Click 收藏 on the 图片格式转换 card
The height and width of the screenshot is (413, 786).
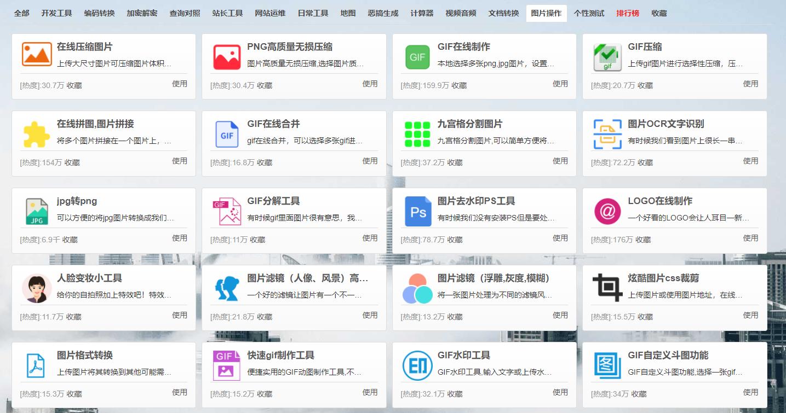click(x=74, y=394)
